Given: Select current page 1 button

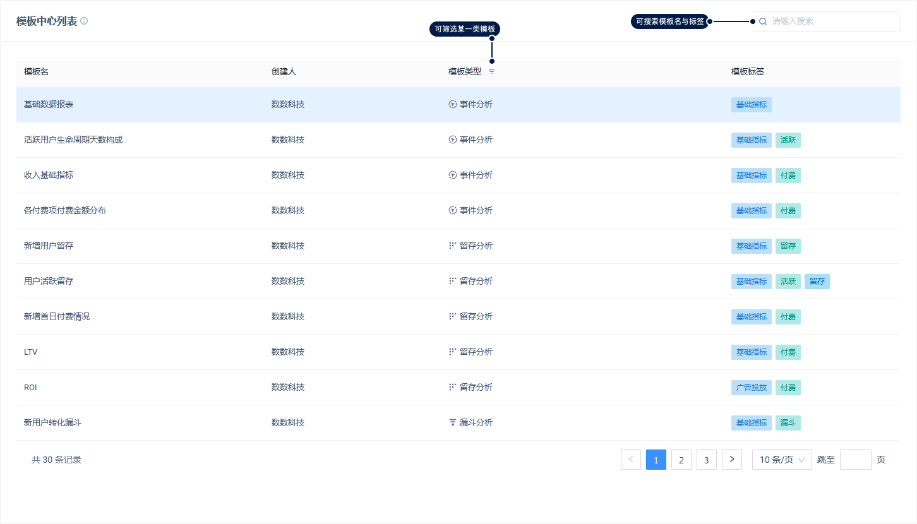Looking at the screenshot, I should point(656,460).
